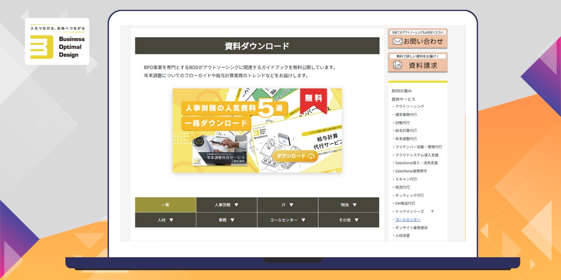Click the document icon on 資料請求
The width and height of the screenshot is (561, 280).
click(x=398, y=65)
